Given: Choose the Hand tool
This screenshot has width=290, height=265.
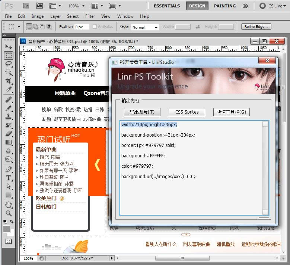Looking at the screenshot, I should click(8, 205).
